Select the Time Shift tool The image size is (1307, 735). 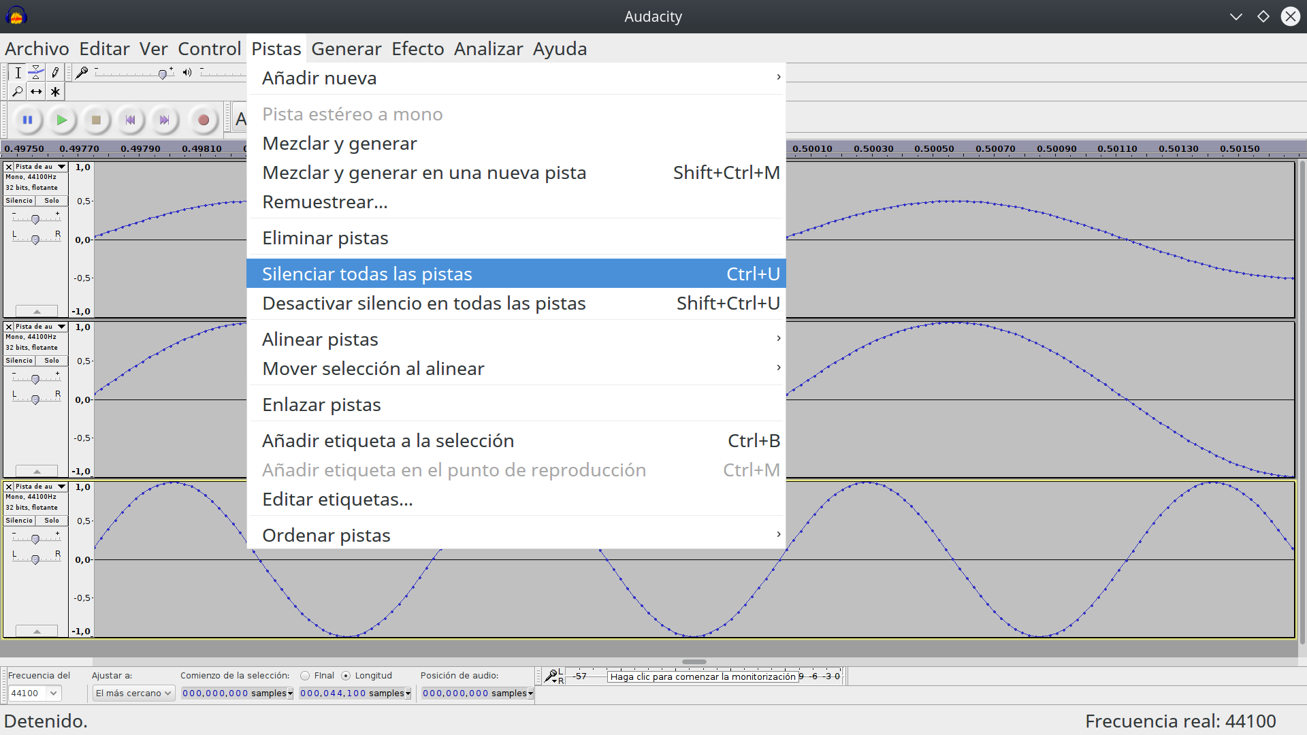click(x=36, y=92)
